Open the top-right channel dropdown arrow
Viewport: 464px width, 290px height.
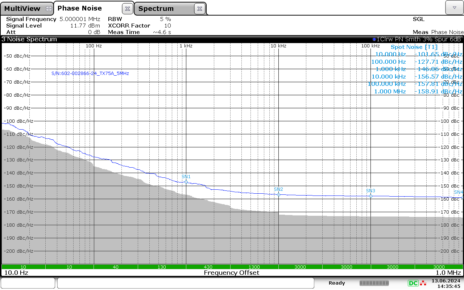tap(454, 8)
